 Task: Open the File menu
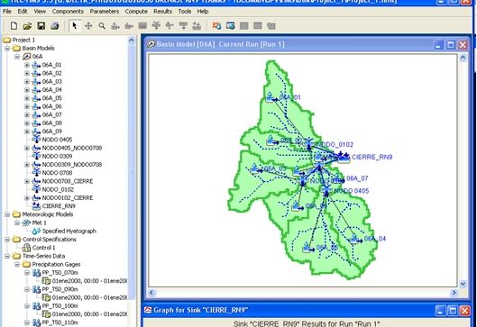point(7,11)
